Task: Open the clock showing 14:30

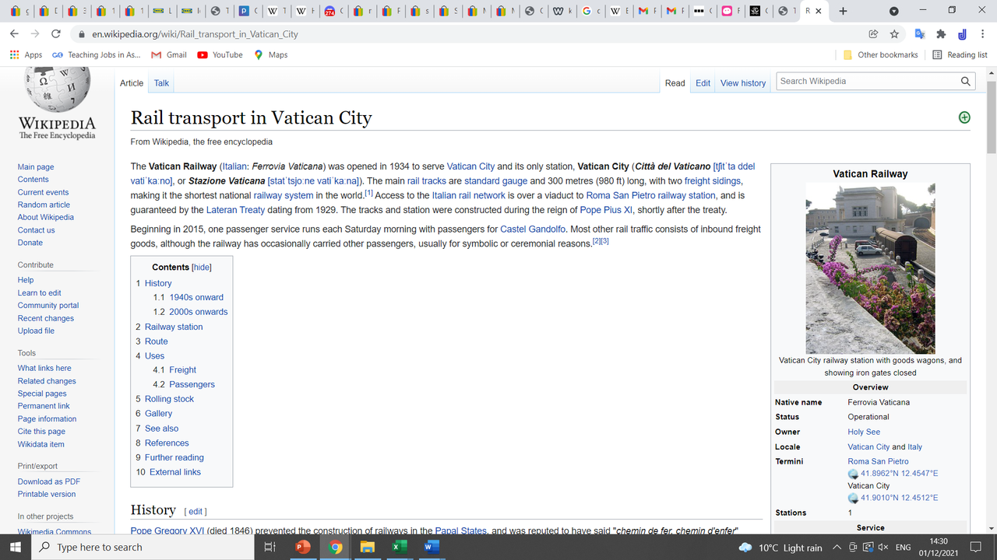Action: pos(939,548)
